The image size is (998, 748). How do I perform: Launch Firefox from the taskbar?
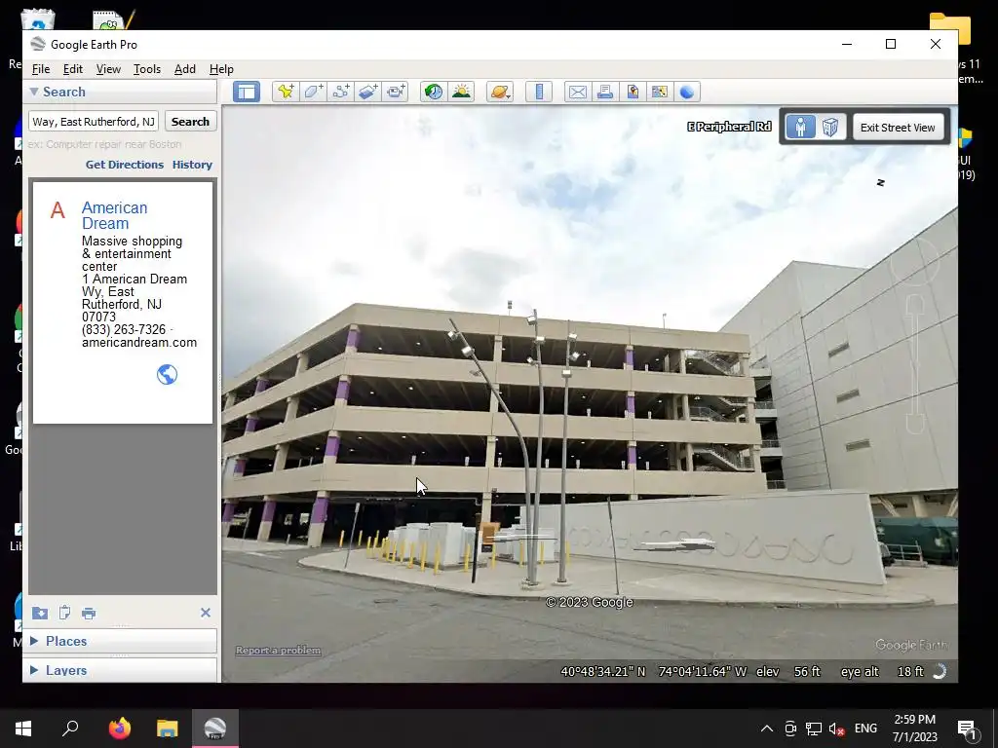120,729
